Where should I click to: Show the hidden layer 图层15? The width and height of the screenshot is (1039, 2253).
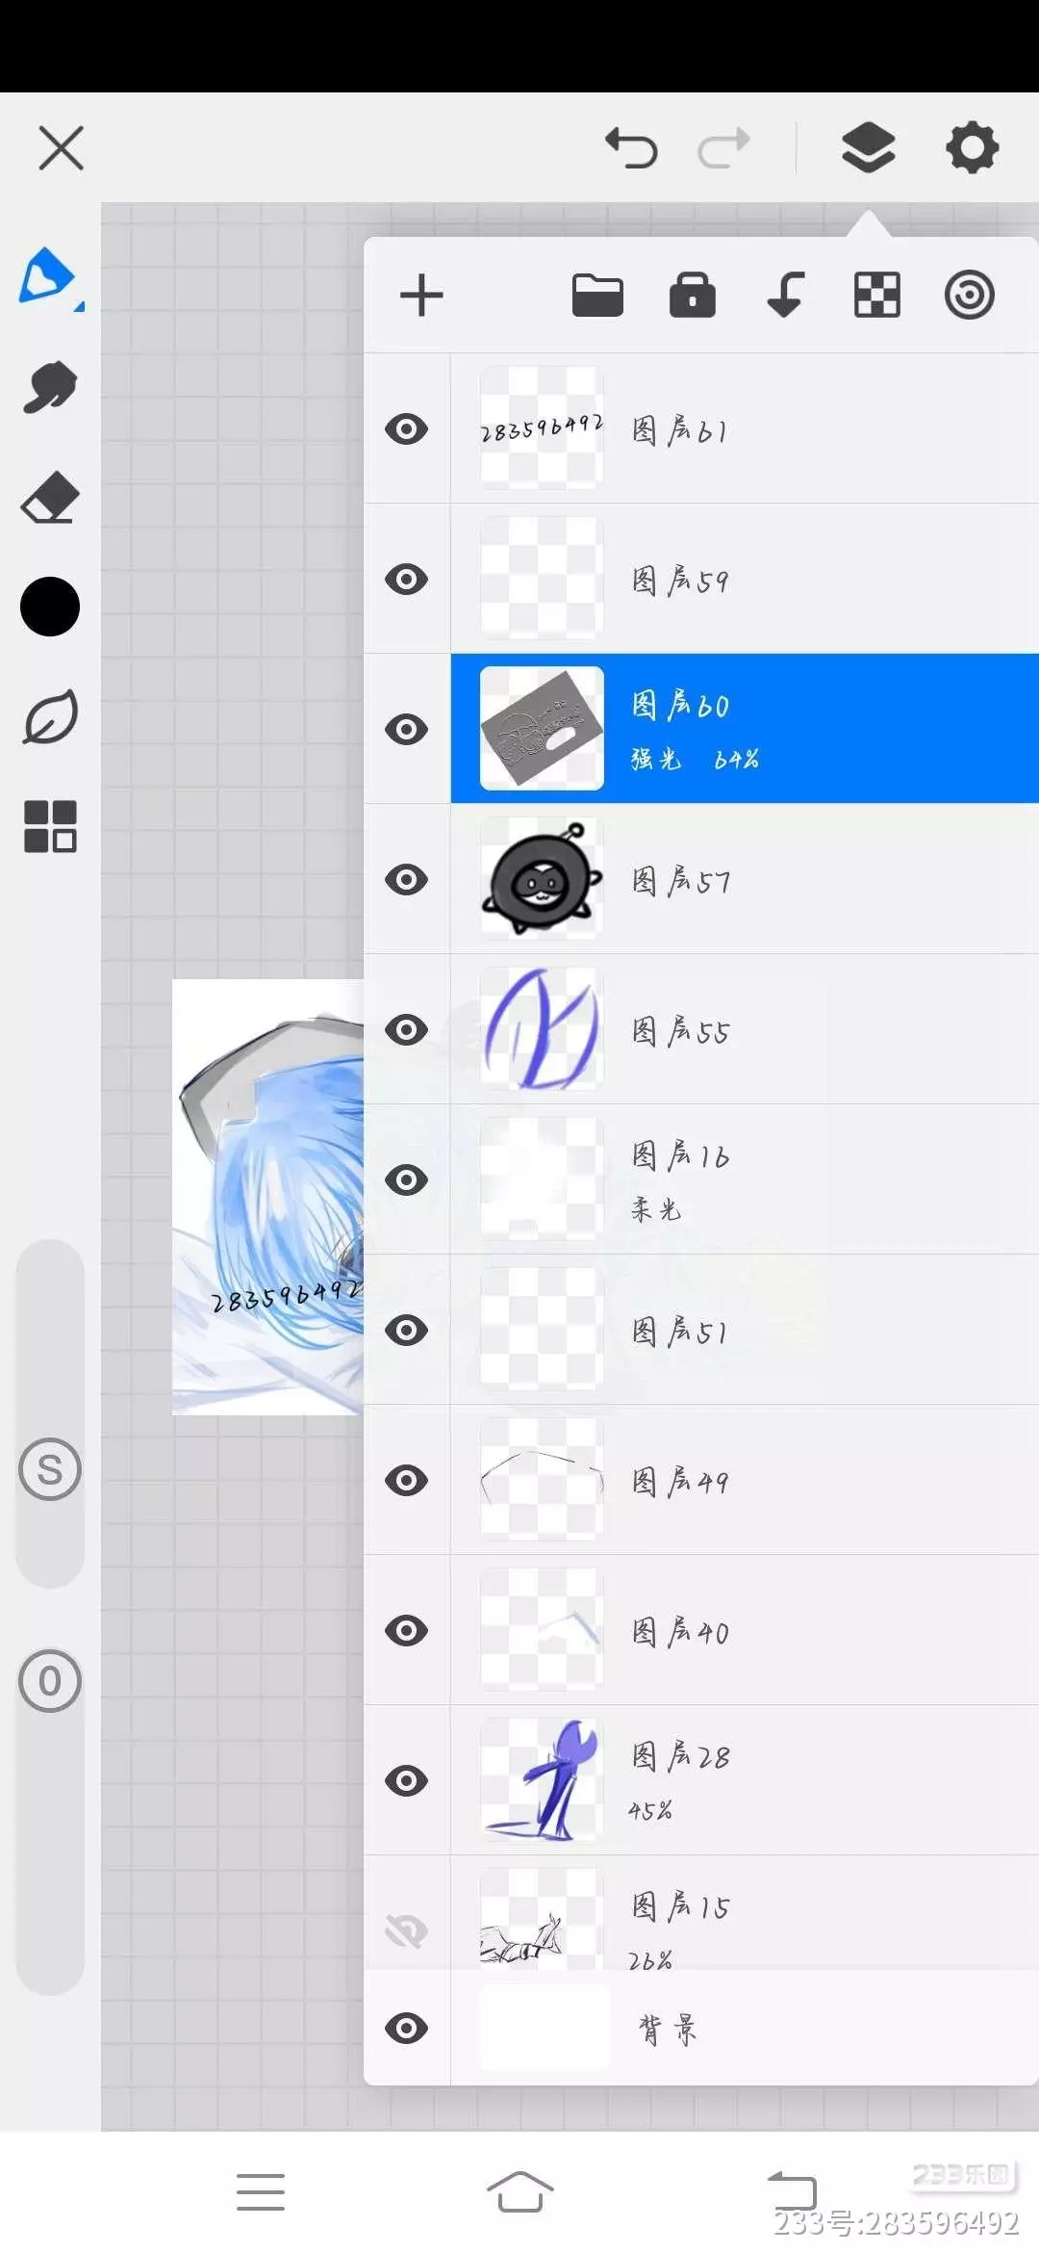coord(406,1929)
